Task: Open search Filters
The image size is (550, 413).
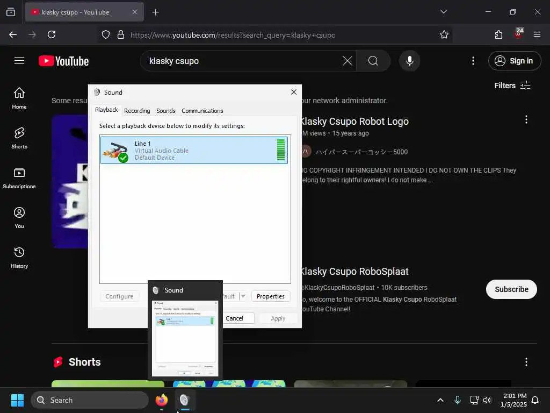Action: tap(512, 86)
